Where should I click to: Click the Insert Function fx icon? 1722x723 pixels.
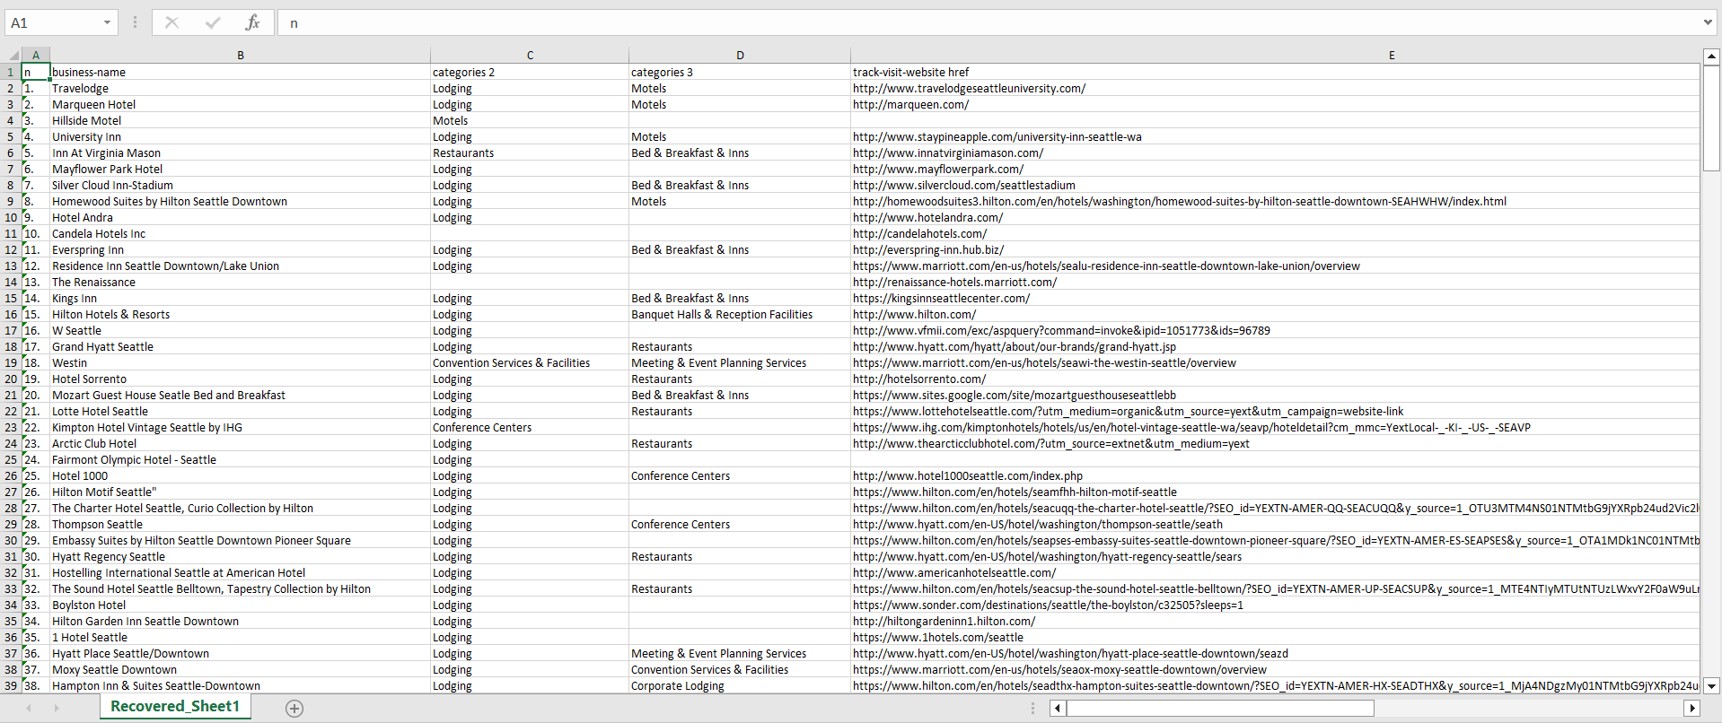pyautogui.click(x=252, y=22)
